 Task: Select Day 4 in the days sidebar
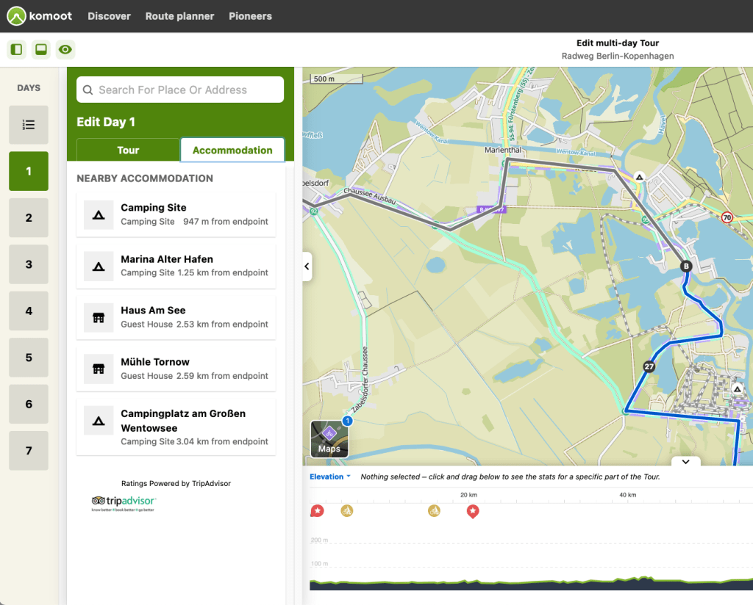[28, 311]
